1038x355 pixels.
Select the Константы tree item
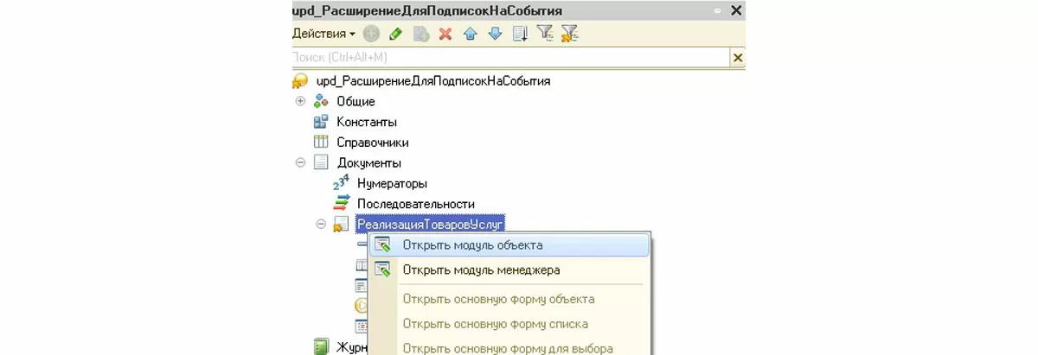pyautogui.click(x=367, y=122)
